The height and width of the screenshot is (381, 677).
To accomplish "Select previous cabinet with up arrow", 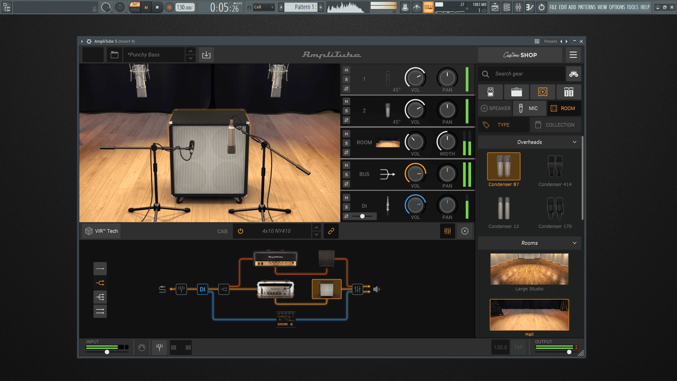I will [x=316, y=228].
